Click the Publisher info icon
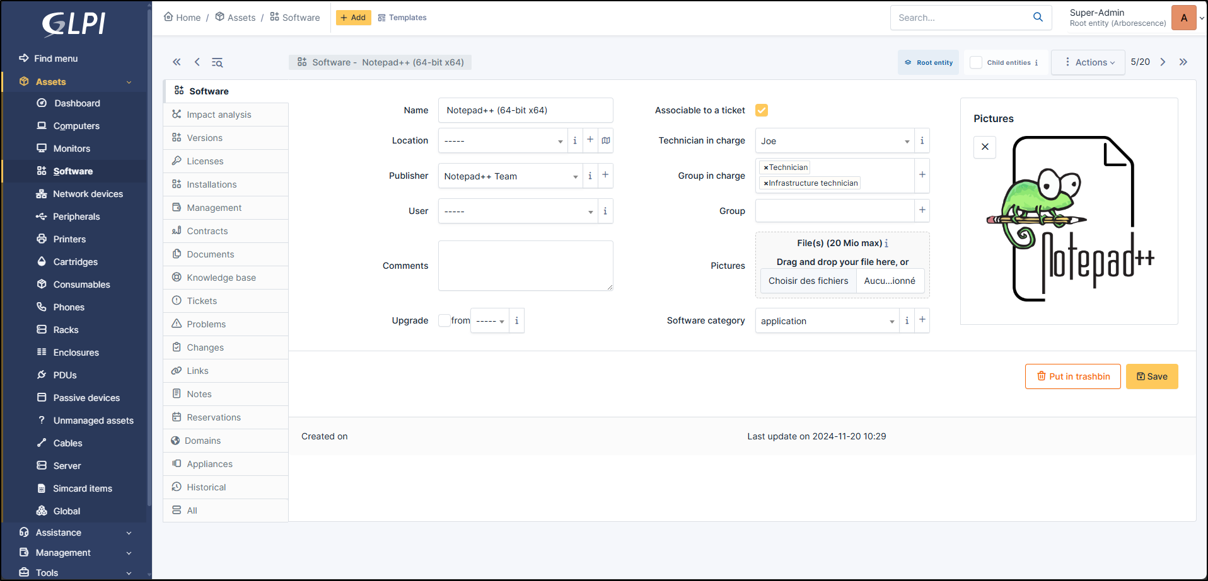1208x581 pixels. tap(589, 176)
